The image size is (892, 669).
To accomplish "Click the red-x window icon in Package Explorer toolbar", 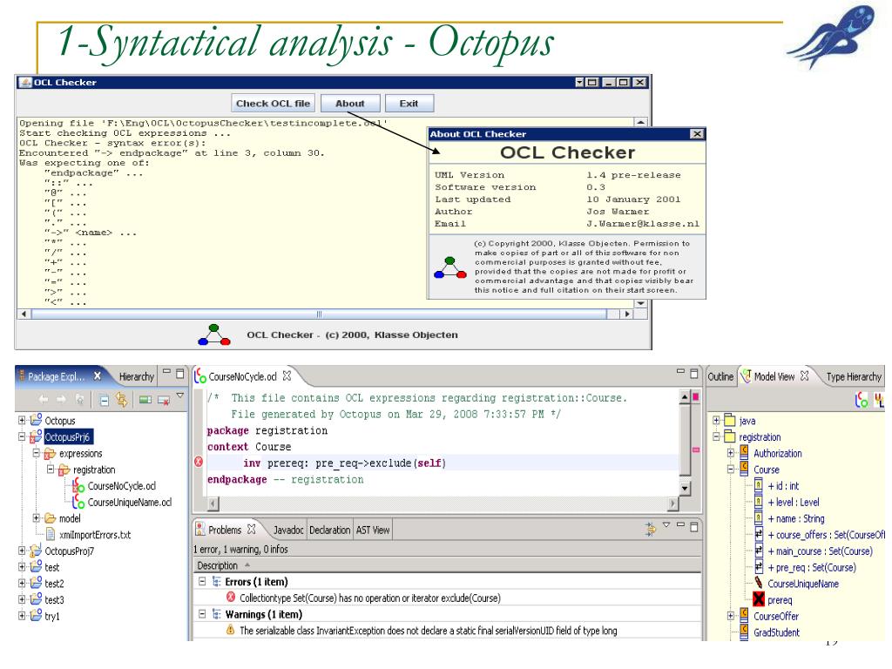I will [164, 401].
